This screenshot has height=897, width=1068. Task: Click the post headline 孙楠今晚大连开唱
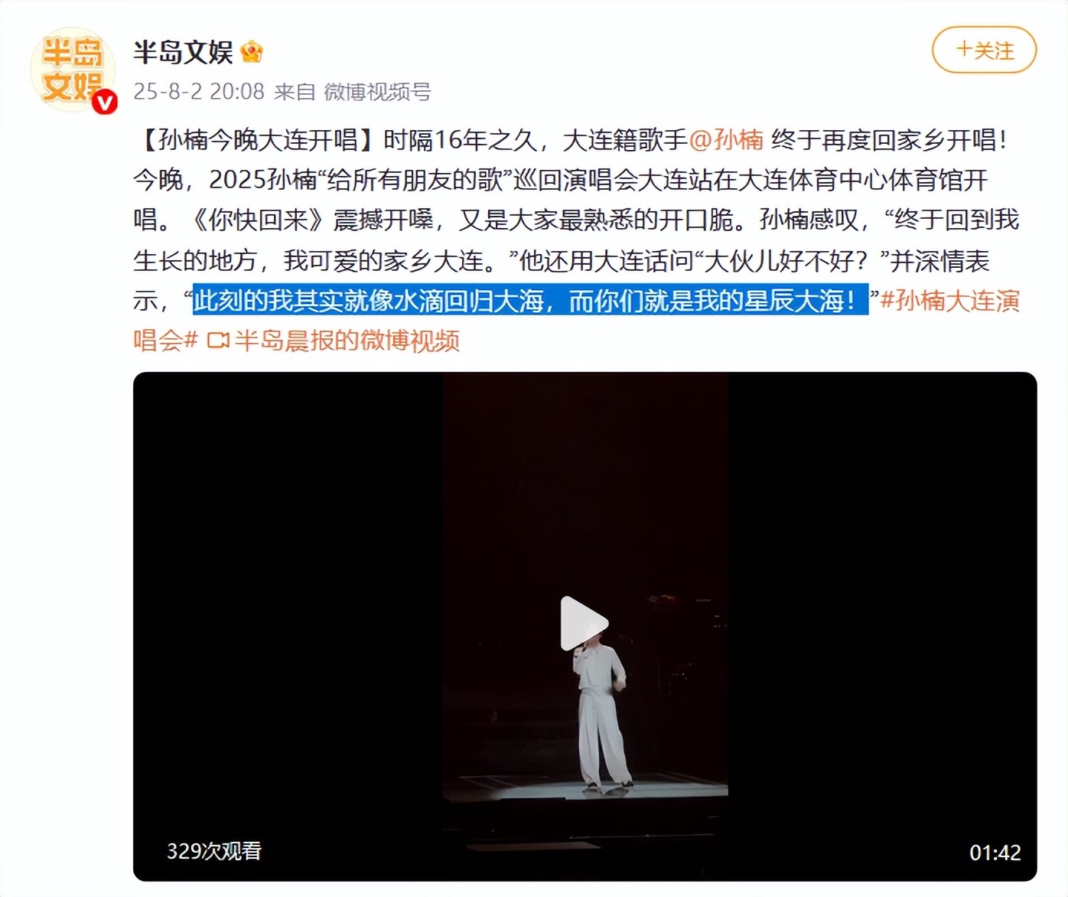pos(258,139)
